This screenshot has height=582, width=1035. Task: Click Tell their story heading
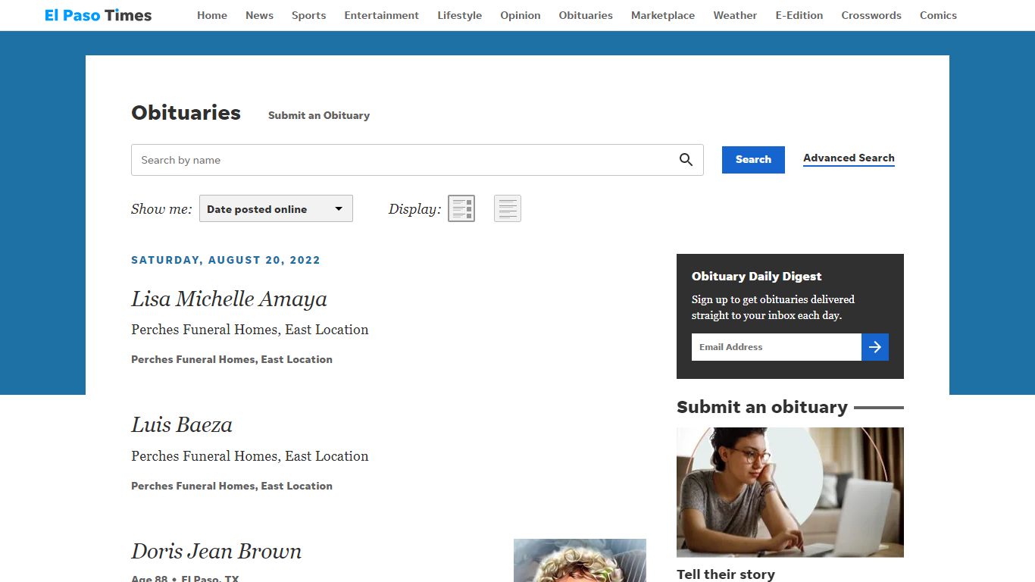click(726, 574)
